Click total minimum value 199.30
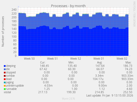137x102 pixels. (71, 92)
